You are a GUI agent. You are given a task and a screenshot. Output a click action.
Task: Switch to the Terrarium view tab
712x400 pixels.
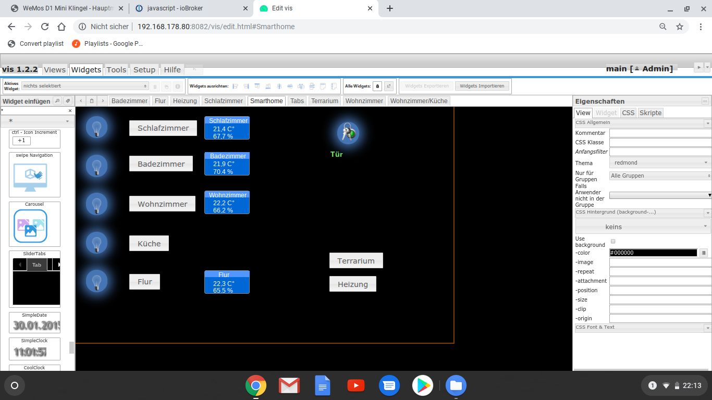[x=324, y=101]
